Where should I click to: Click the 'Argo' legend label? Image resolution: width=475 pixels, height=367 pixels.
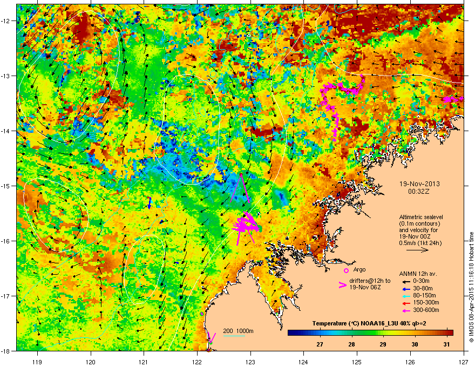click(x=359, y=269)
